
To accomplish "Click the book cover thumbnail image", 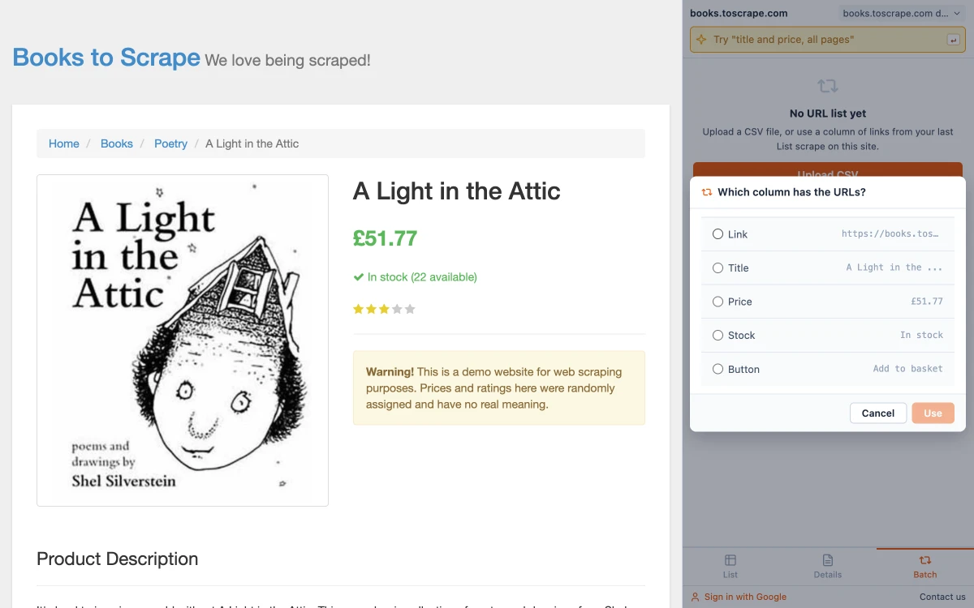I will pos(183,340).
